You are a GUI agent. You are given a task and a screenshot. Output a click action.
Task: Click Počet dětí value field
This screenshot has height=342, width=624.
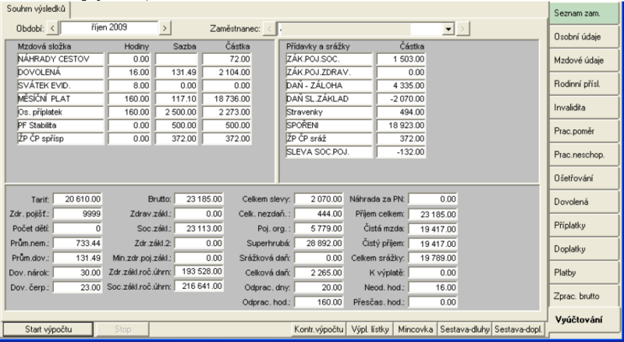pos(77,229)
